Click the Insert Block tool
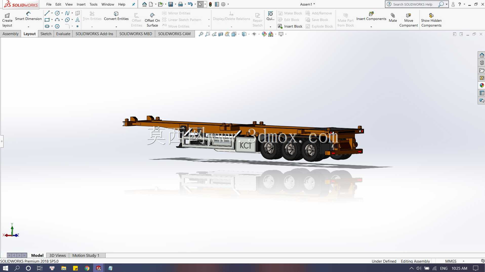The height and width of the screenshot is (272, 485). pyautogui.click(x=290, y=26)
